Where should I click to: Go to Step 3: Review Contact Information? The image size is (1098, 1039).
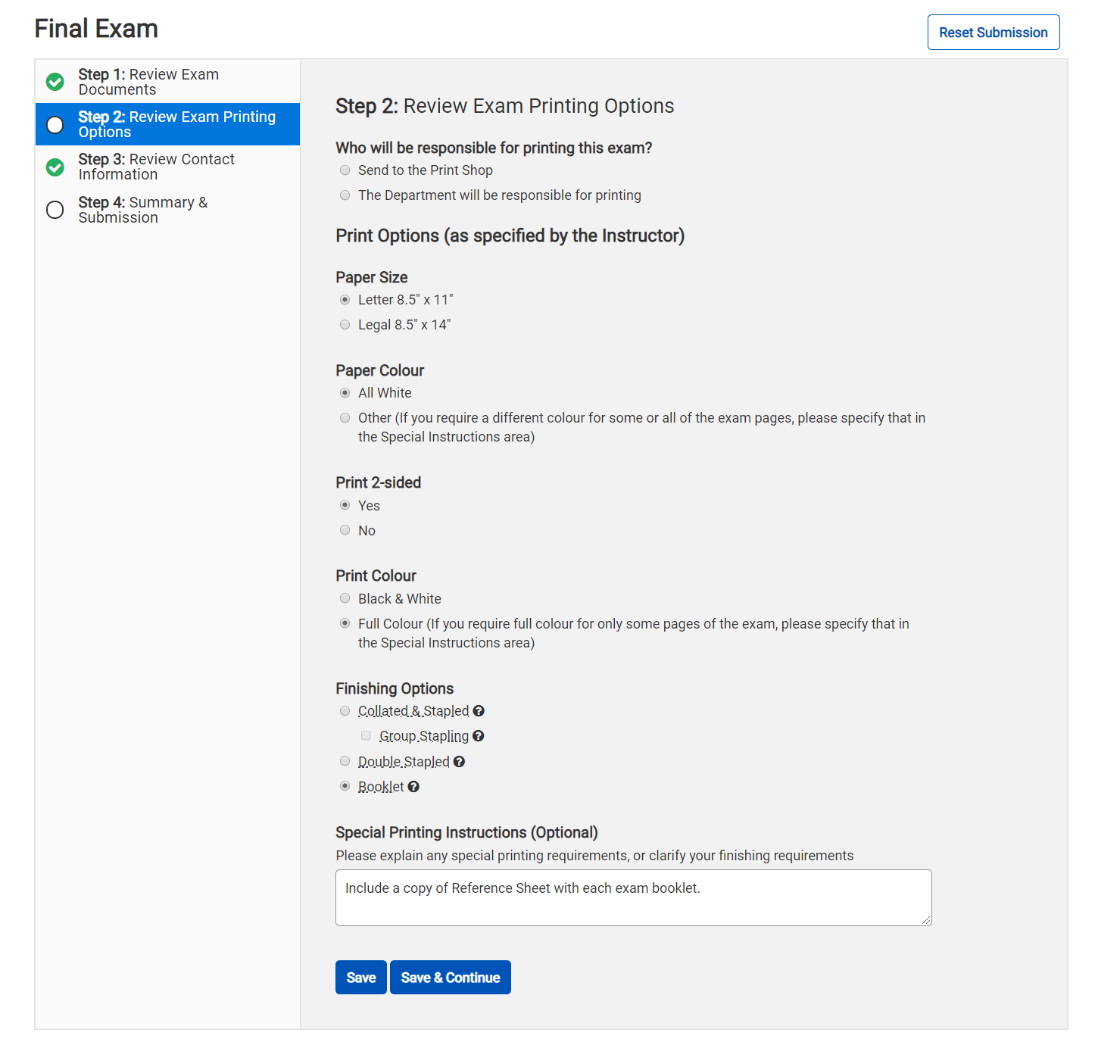168,167
